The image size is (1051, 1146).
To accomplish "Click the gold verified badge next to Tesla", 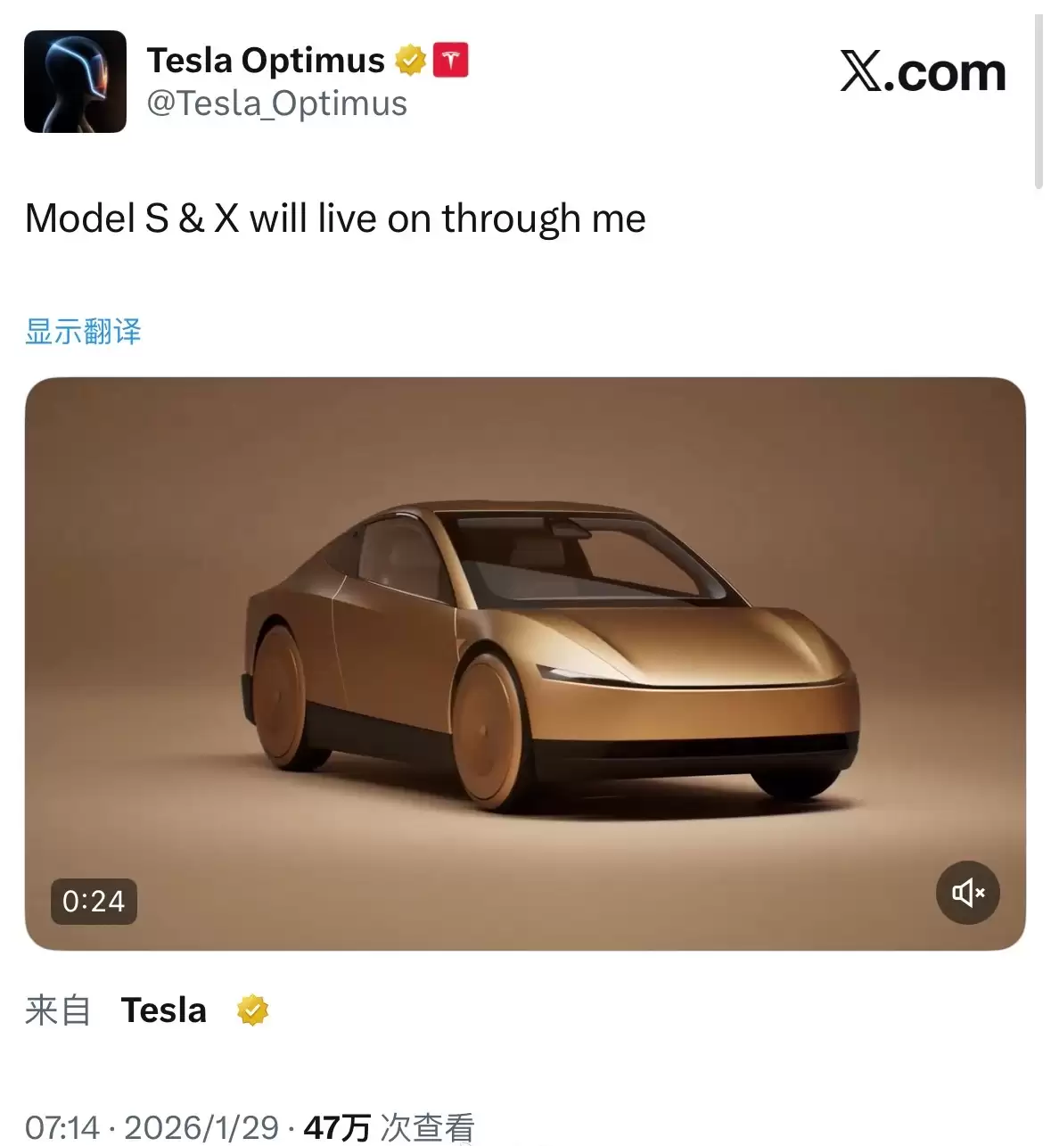I will tap(252, 1010).
